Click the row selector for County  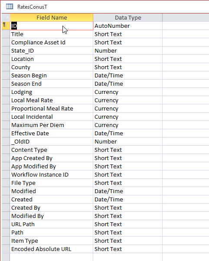(x=6, y=67)
